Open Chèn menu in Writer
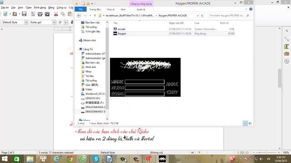291x163 pixels. point(29,8)
